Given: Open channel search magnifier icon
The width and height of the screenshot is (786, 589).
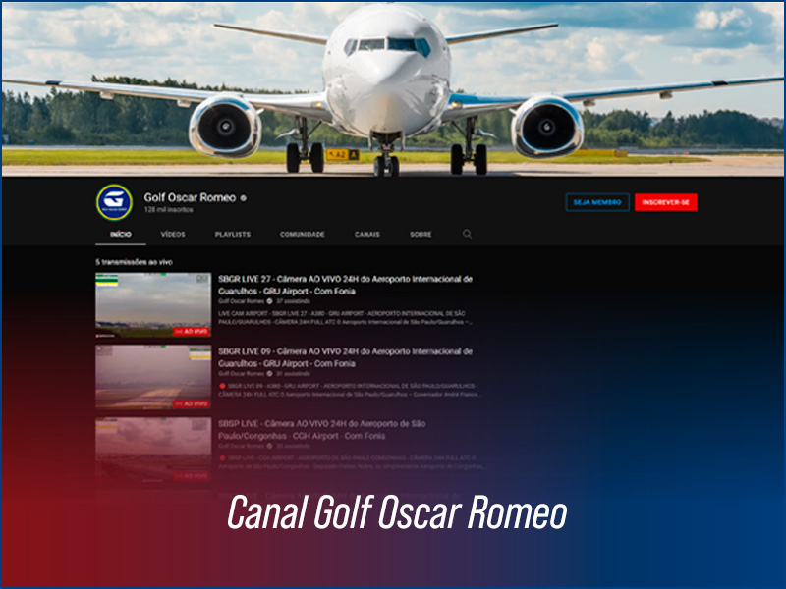Looking at the screenshot, I should coord(468,234).
